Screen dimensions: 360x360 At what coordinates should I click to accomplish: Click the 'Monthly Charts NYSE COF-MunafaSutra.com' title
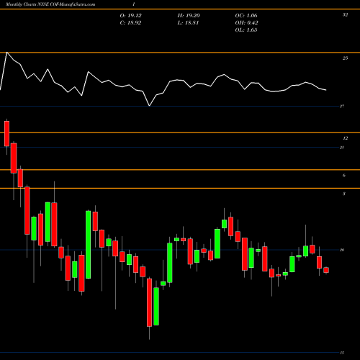[x=50, y=4]
